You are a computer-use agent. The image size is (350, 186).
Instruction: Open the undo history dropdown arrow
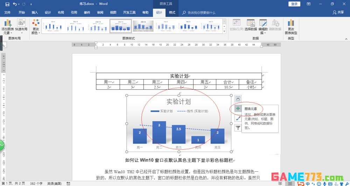click(19, 4)
